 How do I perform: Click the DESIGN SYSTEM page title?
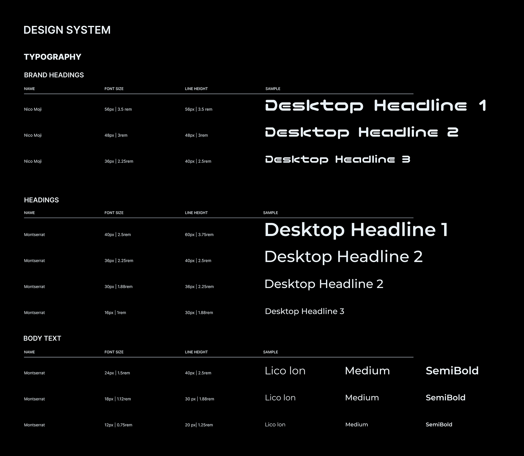[x=67, y=30]
